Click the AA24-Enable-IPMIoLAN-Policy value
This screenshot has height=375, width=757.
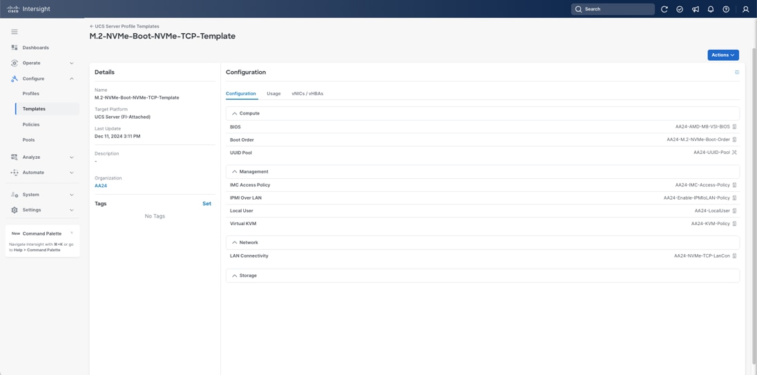pos(697,198)
